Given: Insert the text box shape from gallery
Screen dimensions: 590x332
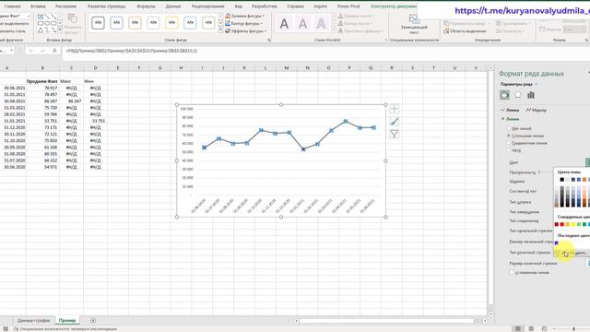Looking at the screenshot, I should pos(41,17).
